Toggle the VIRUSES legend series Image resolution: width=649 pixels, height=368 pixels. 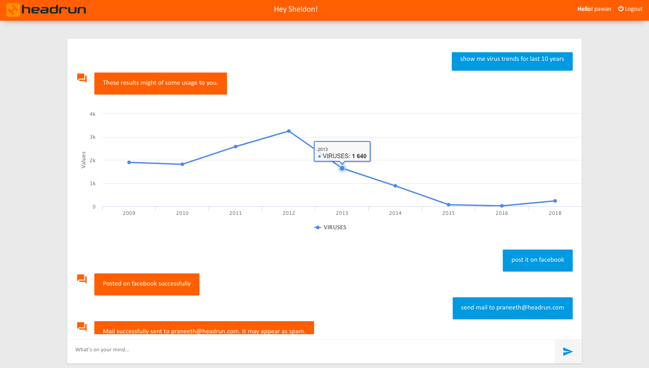330,227
